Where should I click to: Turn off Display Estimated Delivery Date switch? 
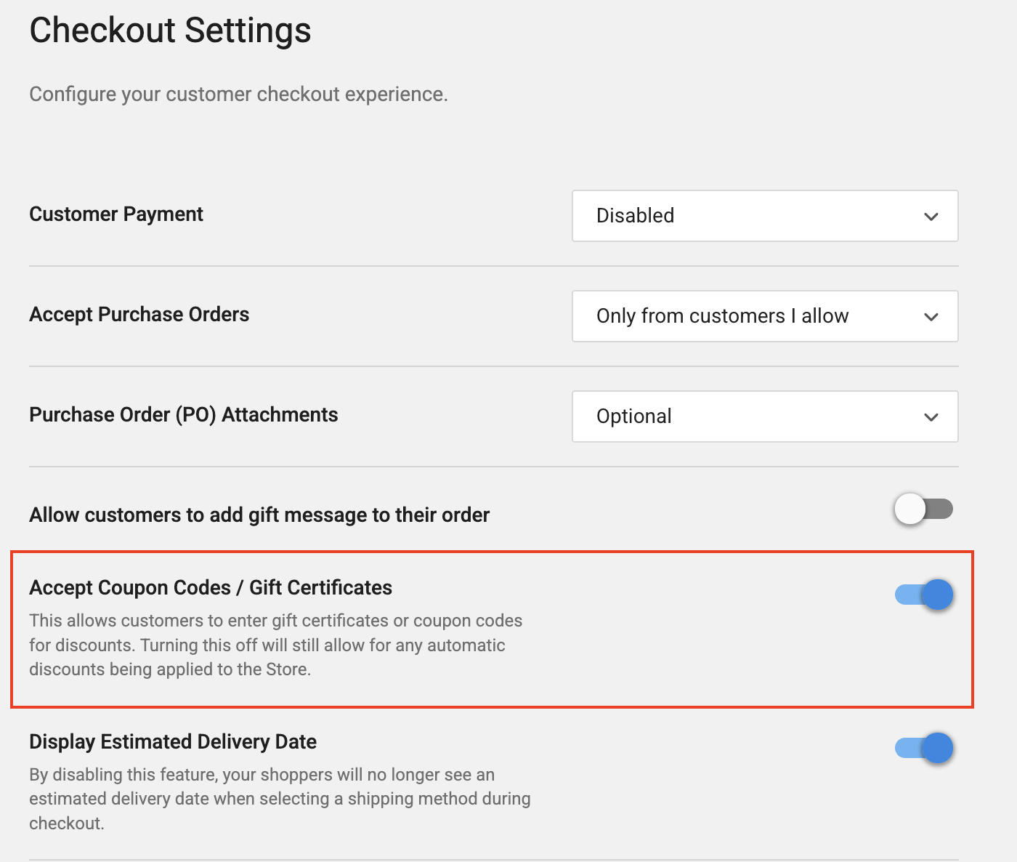(924, 748)
